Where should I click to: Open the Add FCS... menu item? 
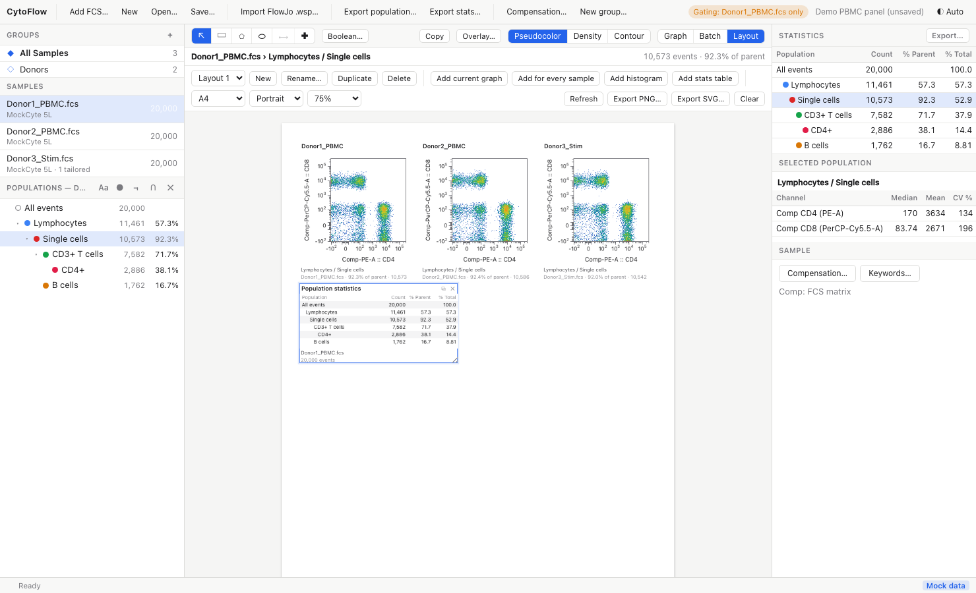pos(89,12)
